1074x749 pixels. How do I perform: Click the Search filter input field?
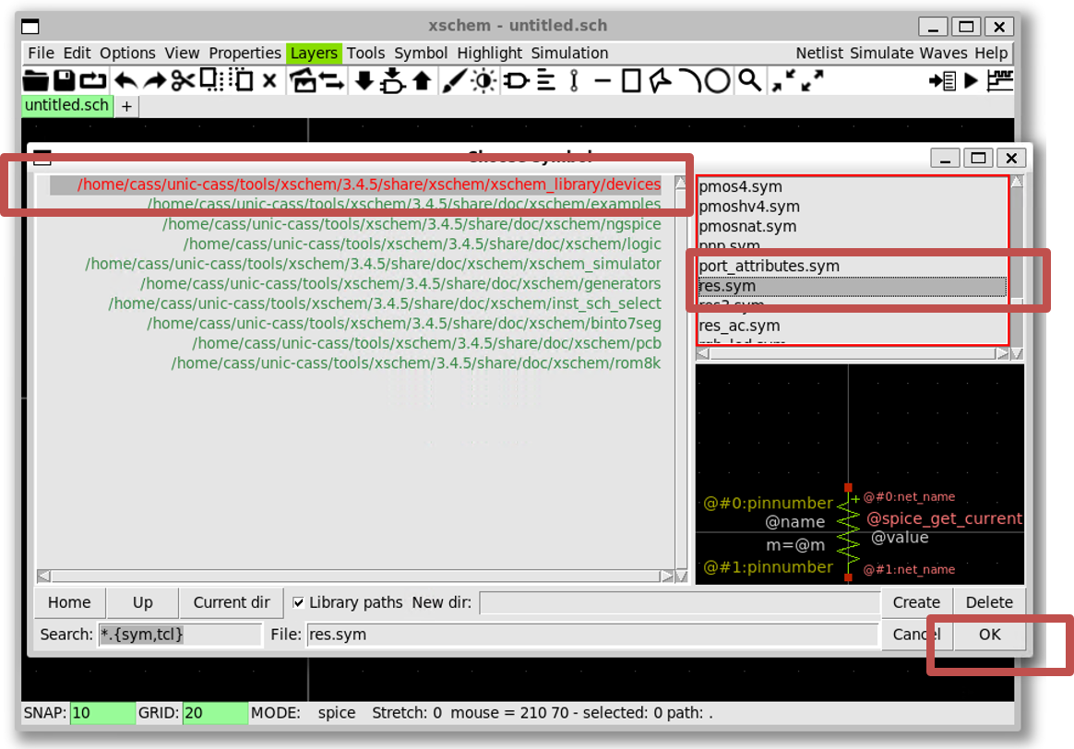pos(180,635)
